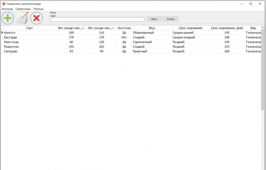Open the Виноград menu
The width and height of the screenshot is (266, 170).
7,9
